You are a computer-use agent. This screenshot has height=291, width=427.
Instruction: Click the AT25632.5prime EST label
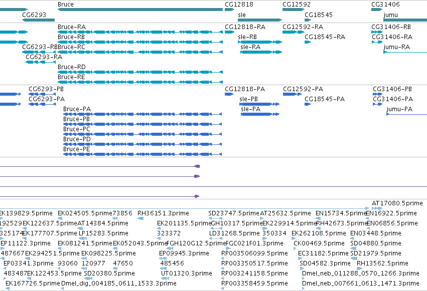pos(286,213)
